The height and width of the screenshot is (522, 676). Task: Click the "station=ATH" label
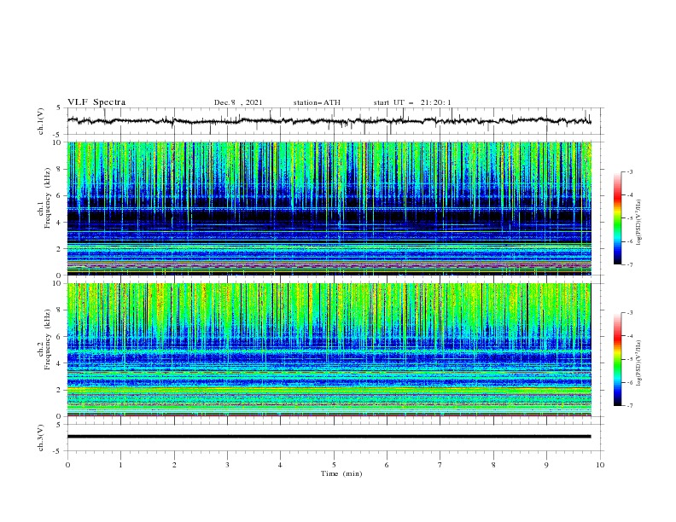(317, 102)
